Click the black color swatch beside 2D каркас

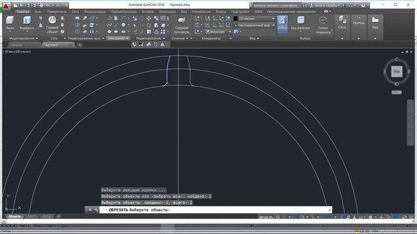pos(235,18)
